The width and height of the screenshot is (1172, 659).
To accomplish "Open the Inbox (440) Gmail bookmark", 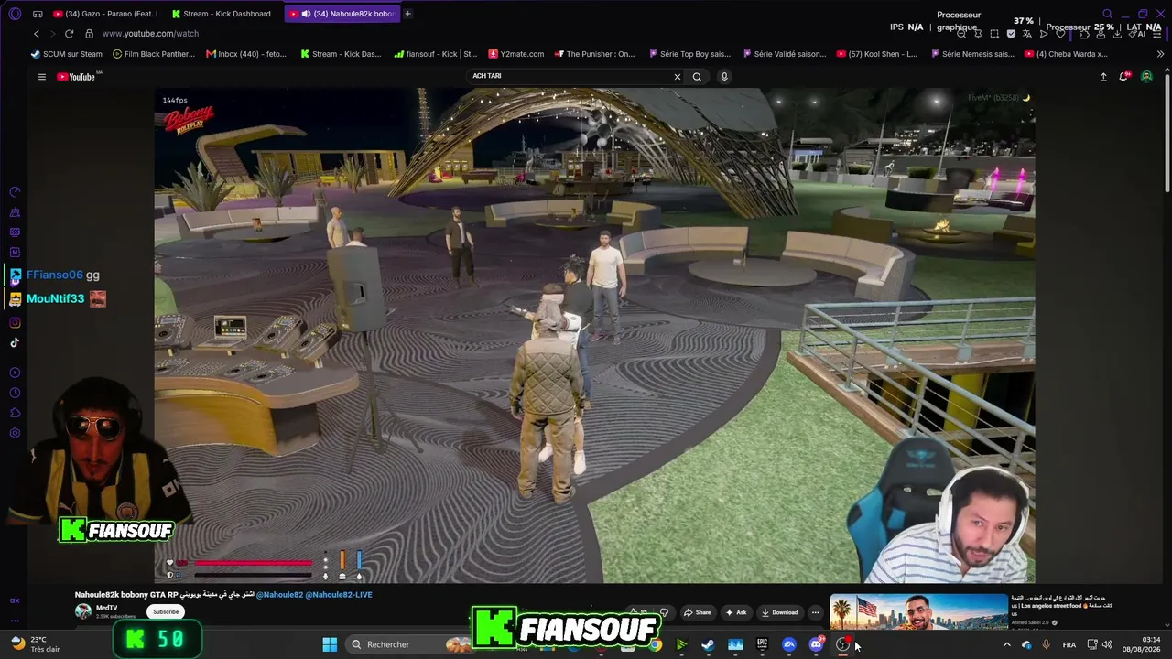I will [x=246, y=54].
